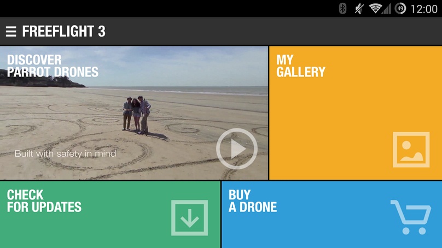Open the gallery picture icon

click(411, 150)
